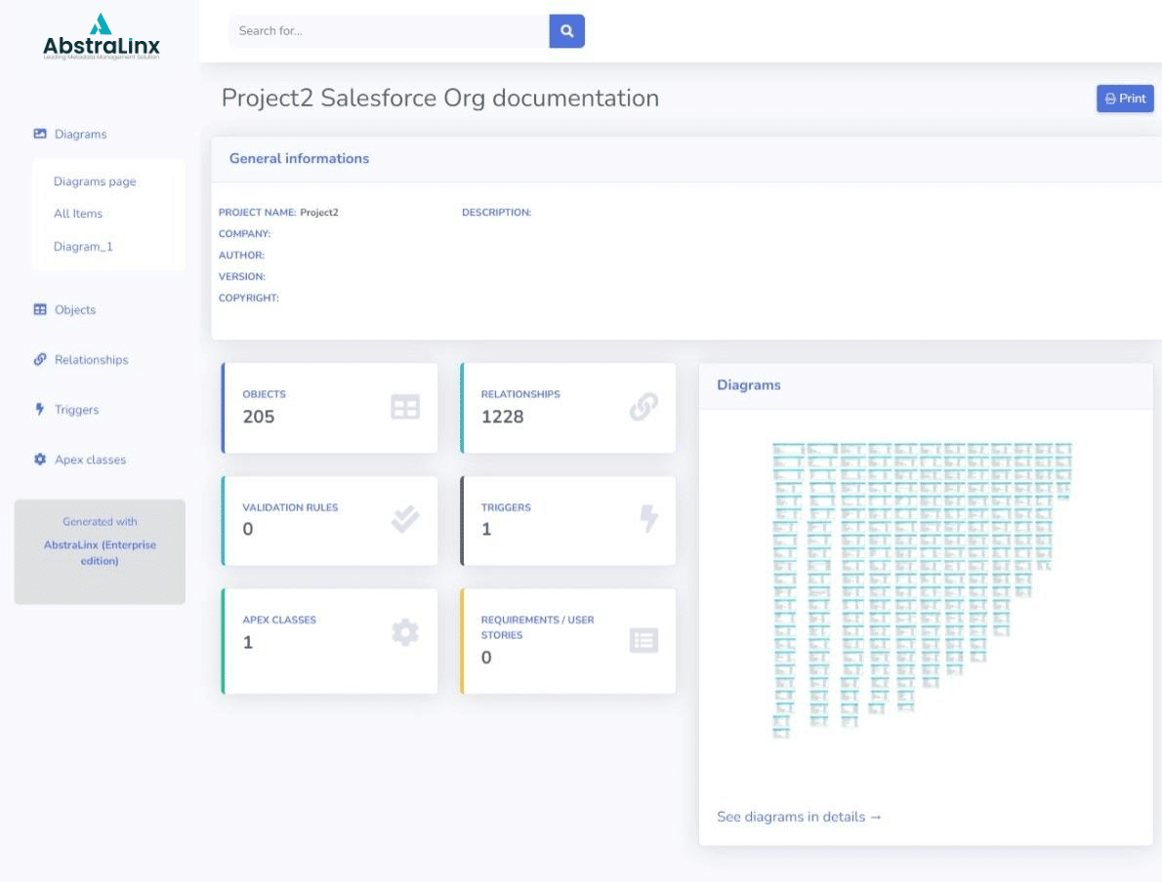
Task: Click the list icon on Requirements card
Action: pyautogui.click(x=643, y=640)
